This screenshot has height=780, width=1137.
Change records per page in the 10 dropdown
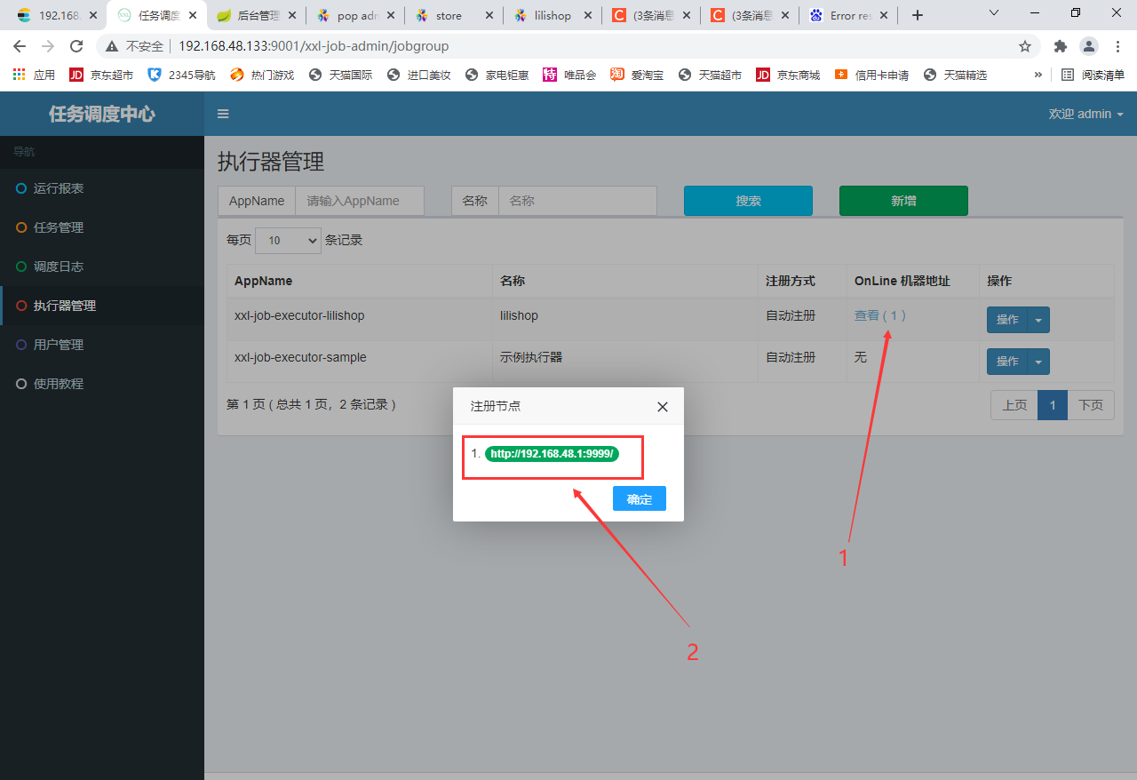288,241
